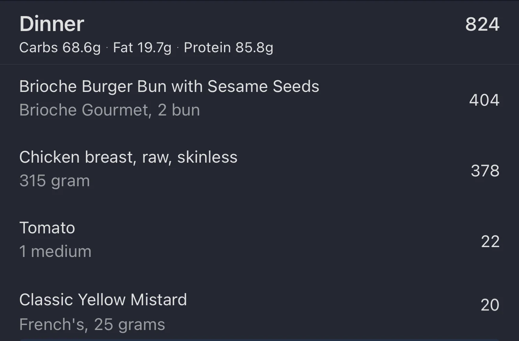Tap the Carbs 68.6g macro label
The height and width of the screenshot is (341, 519).
coord(60,48)
